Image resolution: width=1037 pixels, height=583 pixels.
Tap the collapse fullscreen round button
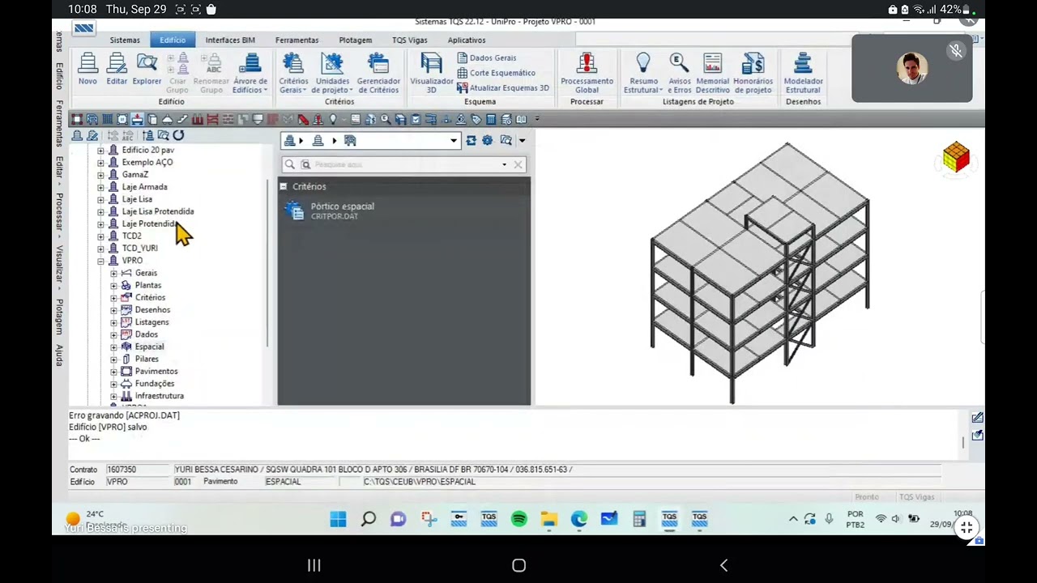pos(966,527)
